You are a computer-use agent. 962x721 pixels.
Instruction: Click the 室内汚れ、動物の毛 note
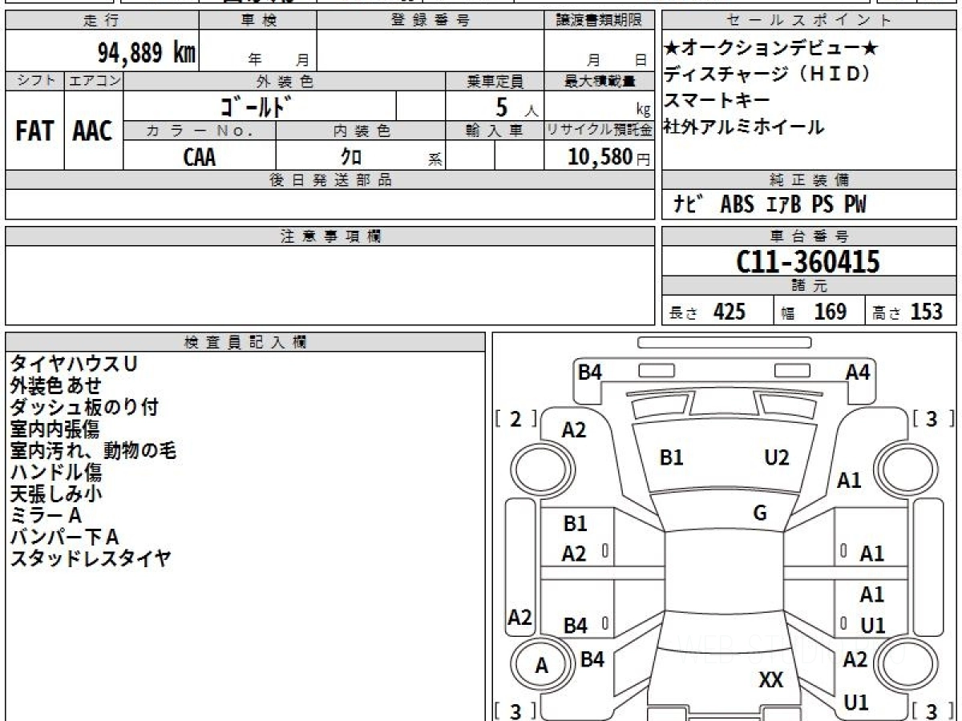93,450
